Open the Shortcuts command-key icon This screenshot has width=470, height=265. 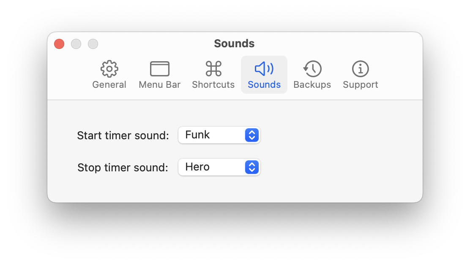213,69
